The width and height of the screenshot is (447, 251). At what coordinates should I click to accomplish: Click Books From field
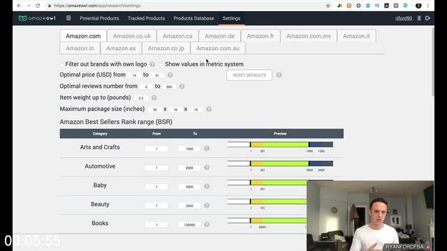pyautogui.click(x=156, y=225)
